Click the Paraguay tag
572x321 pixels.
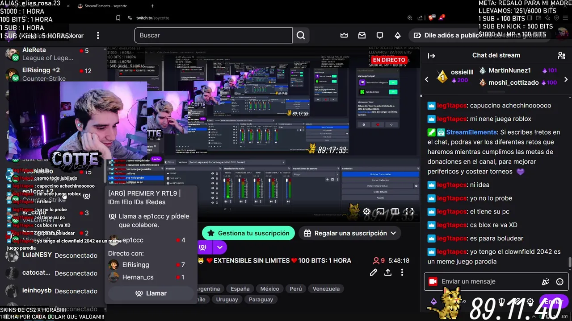click(261, 300)
